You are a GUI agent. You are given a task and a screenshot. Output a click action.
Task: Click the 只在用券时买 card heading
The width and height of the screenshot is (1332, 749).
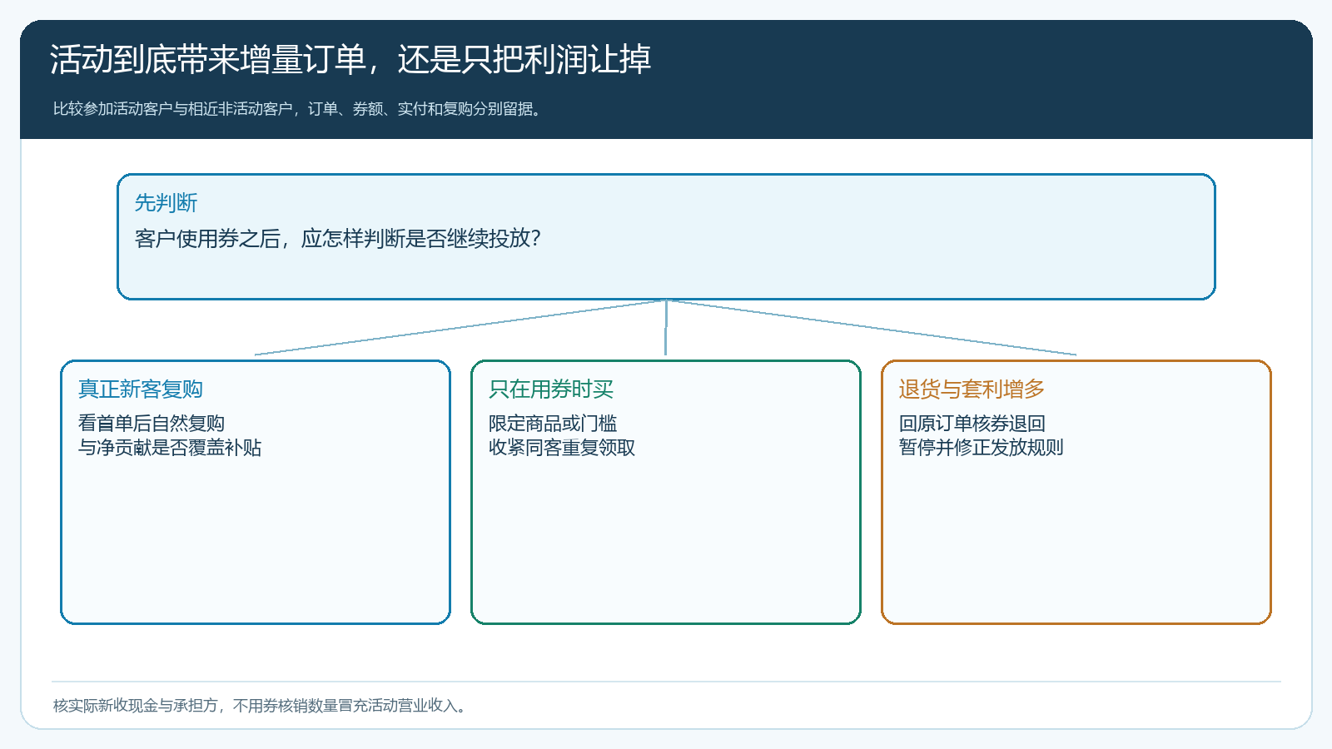point(551,389)
